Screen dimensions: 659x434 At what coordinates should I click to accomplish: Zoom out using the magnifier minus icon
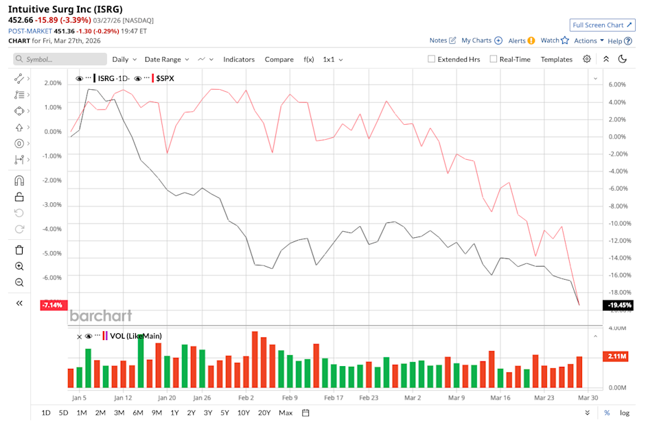(19, 282)
